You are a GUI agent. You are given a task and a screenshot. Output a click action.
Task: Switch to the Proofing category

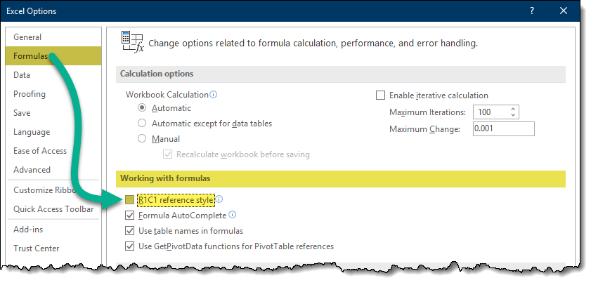(30, 94)
